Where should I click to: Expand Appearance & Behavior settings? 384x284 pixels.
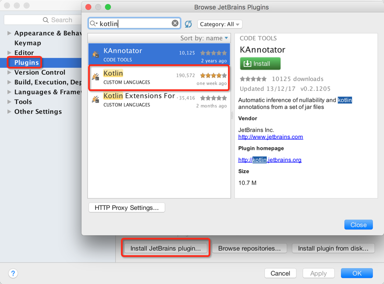point(9,33)
